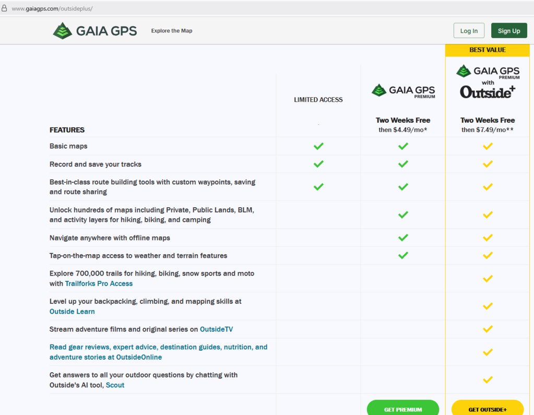Click 'Two Weeks Free' under Gaia GPS Premium
The image size is (534, 415).
(403, 120)
